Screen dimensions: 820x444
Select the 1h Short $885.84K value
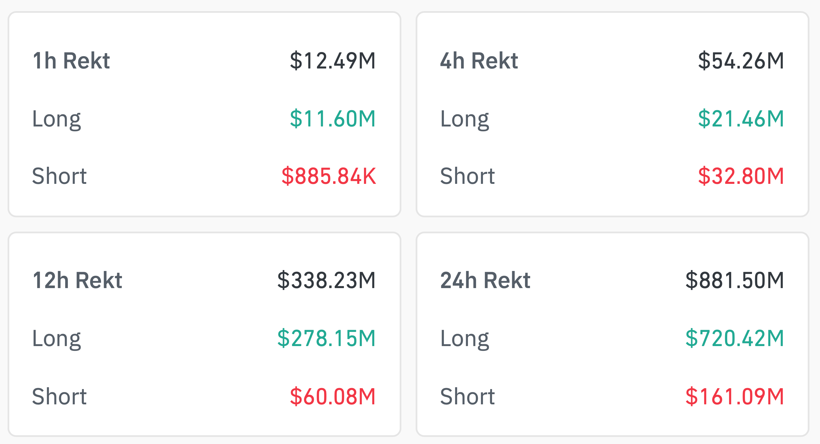(329, 176)
